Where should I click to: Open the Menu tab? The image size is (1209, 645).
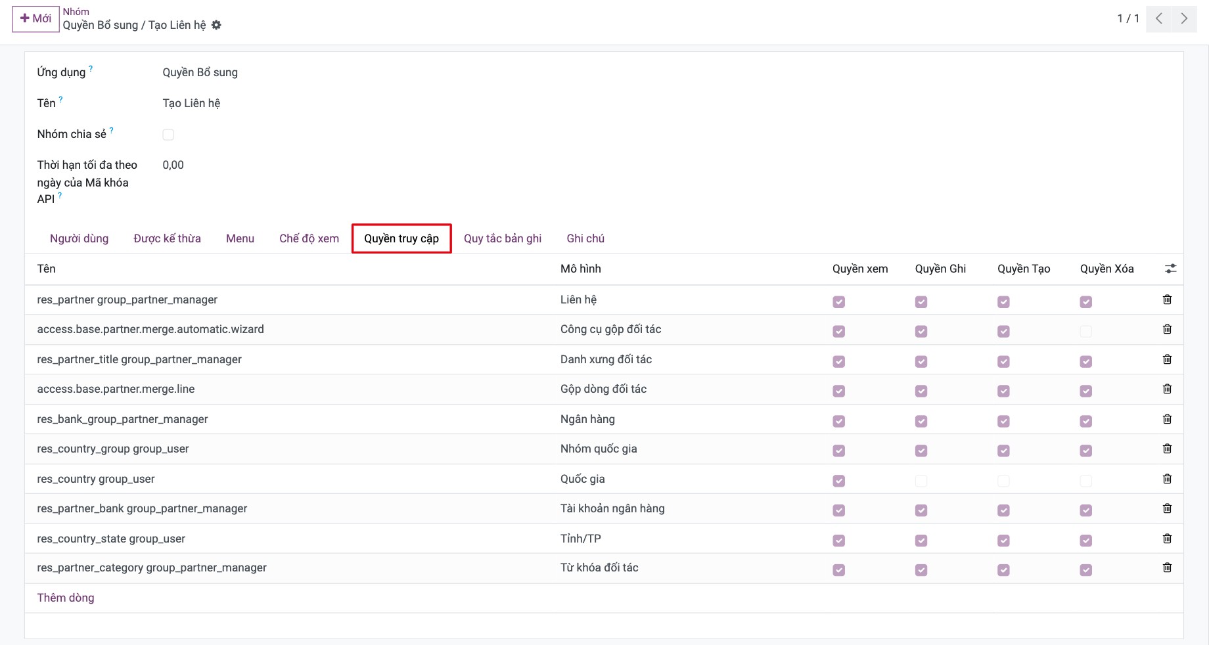(x=240, y=238)
